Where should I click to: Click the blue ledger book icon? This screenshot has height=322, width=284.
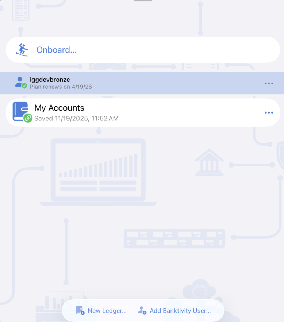(20, 110)
